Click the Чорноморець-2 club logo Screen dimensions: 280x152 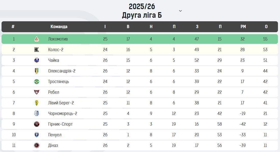(x=37, y=113)
